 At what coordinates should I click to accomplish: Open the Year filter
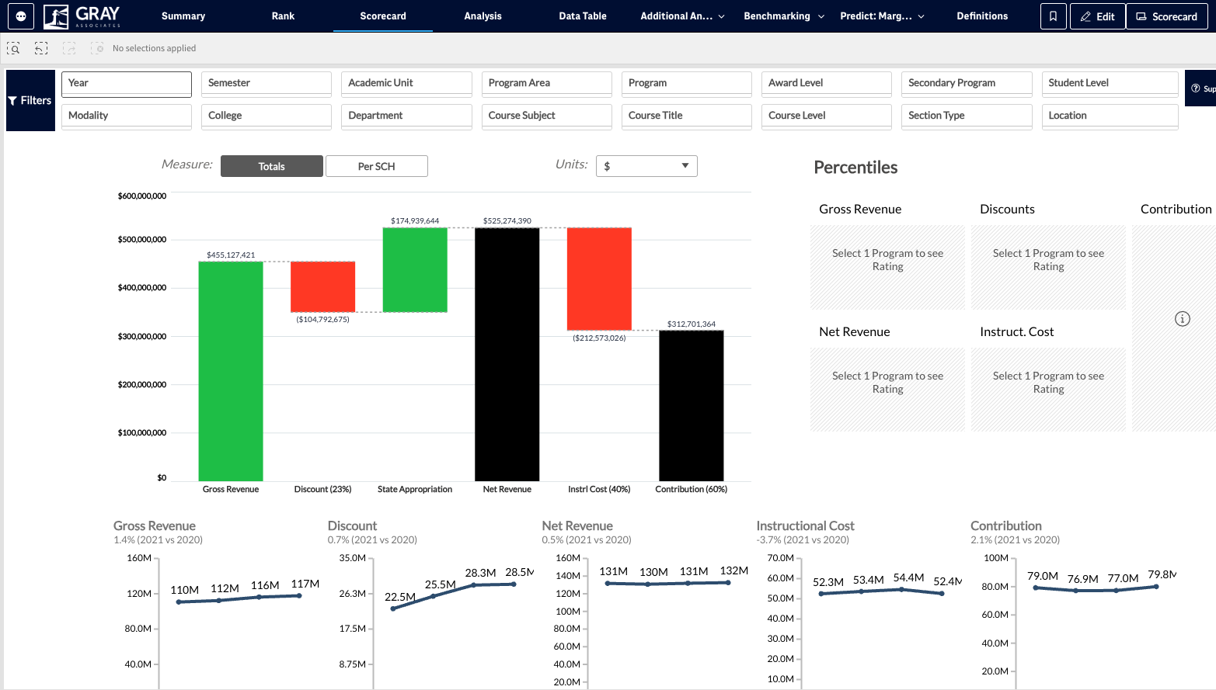pyautogui.click(x=127, y=84)
